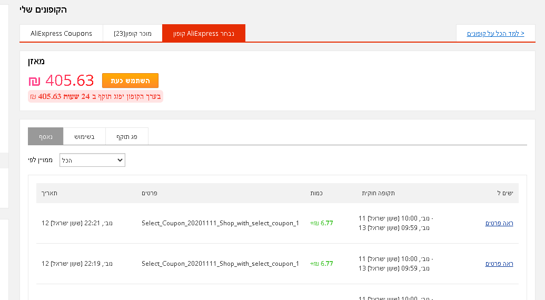
Task: Open ראה פרטים for the 22:19 coupon
Action: coord(499,264)
